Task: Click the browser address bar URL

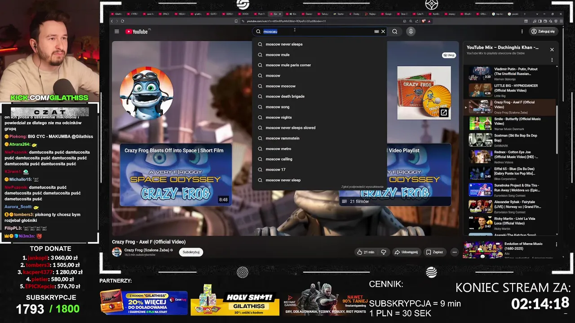Action: (x=286, y=21)
